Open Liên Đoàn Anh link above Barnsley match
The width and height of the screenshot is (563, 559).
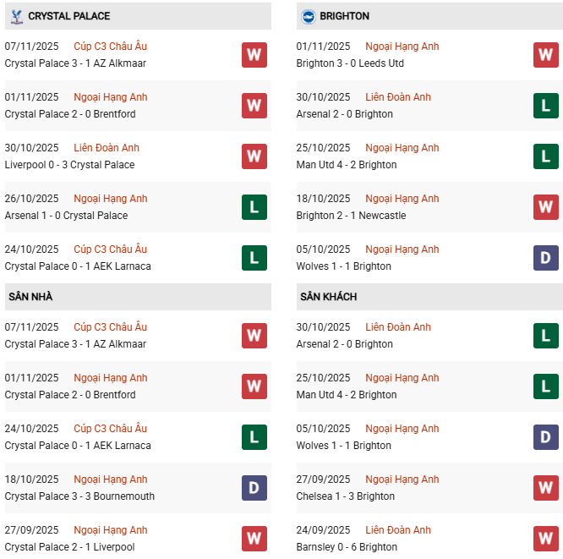point(397,530)
